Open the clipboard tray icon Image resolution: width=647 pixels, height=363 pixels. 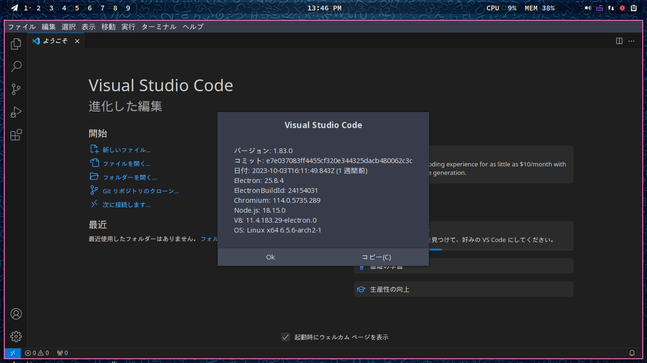click(x=634, y=8)
